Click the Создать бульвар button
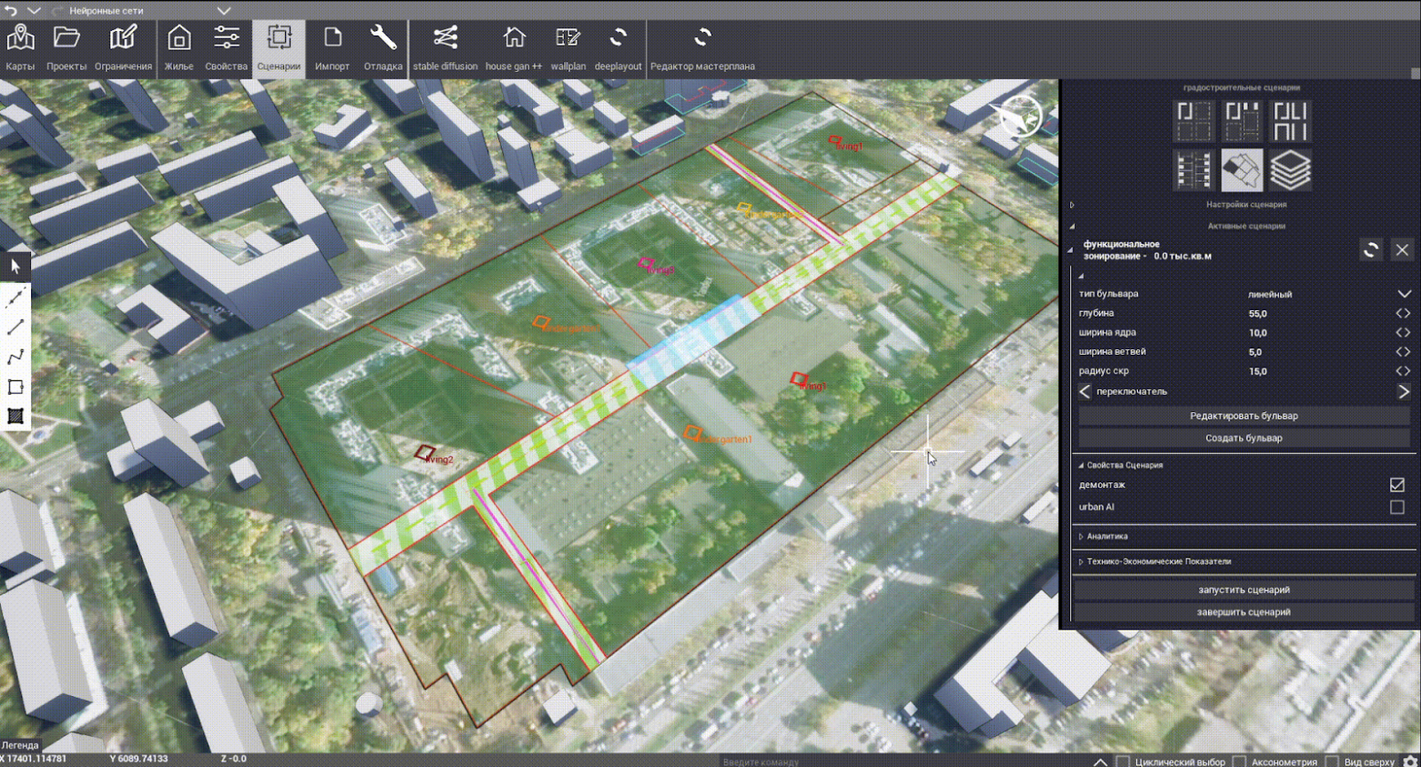The height and width of the screenshot is (767, 1421). click(x=1243, y=439)
